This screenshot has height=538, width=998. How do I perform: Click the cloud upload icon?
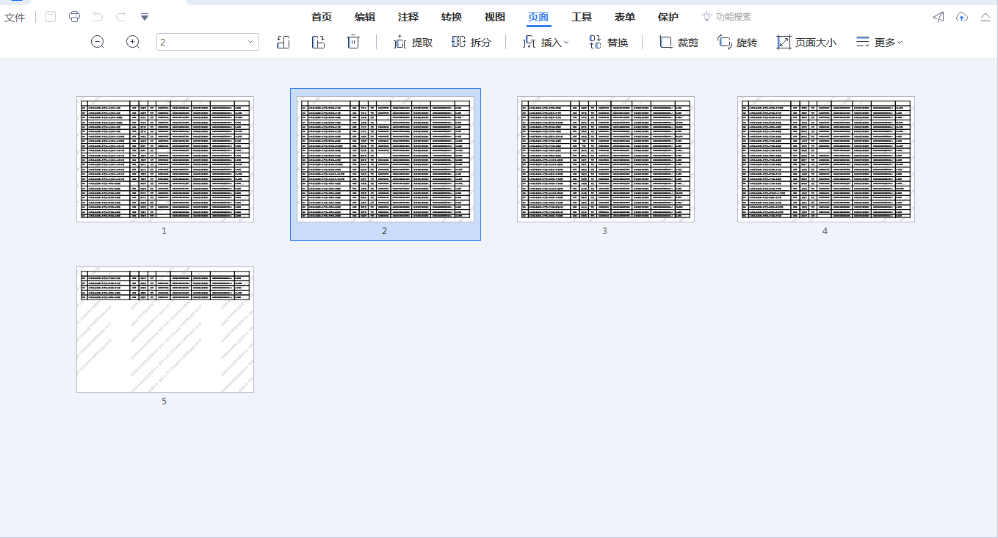point(962,17)
